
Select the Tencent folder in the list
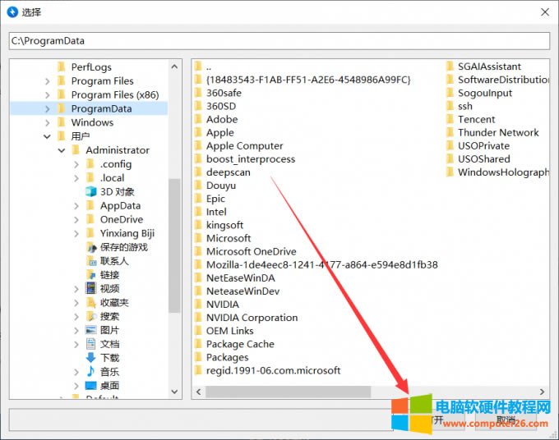pyautogui.click(x=476, y=119)
